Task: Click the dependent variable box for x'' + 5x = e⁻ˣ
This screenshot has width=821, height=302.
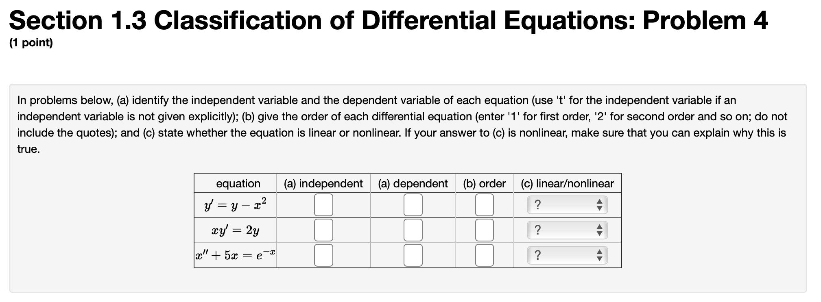Action: (413, 255)
